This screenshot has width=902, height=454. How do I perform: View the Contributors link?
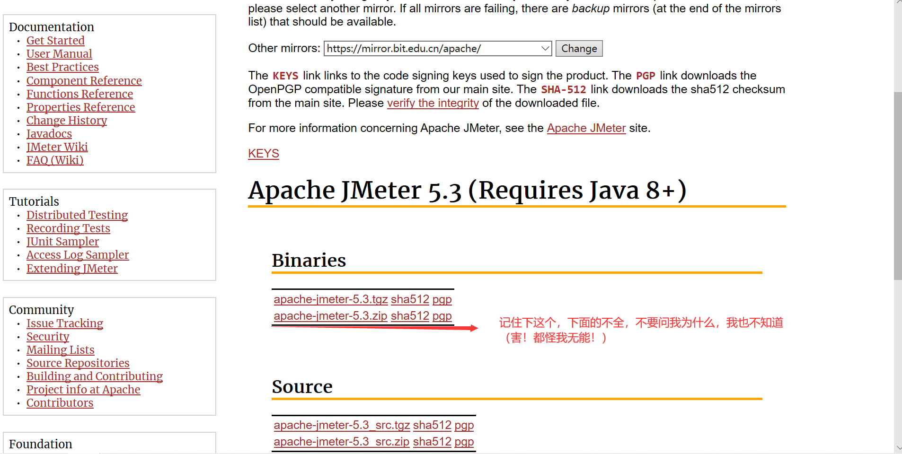pos(60,403)
